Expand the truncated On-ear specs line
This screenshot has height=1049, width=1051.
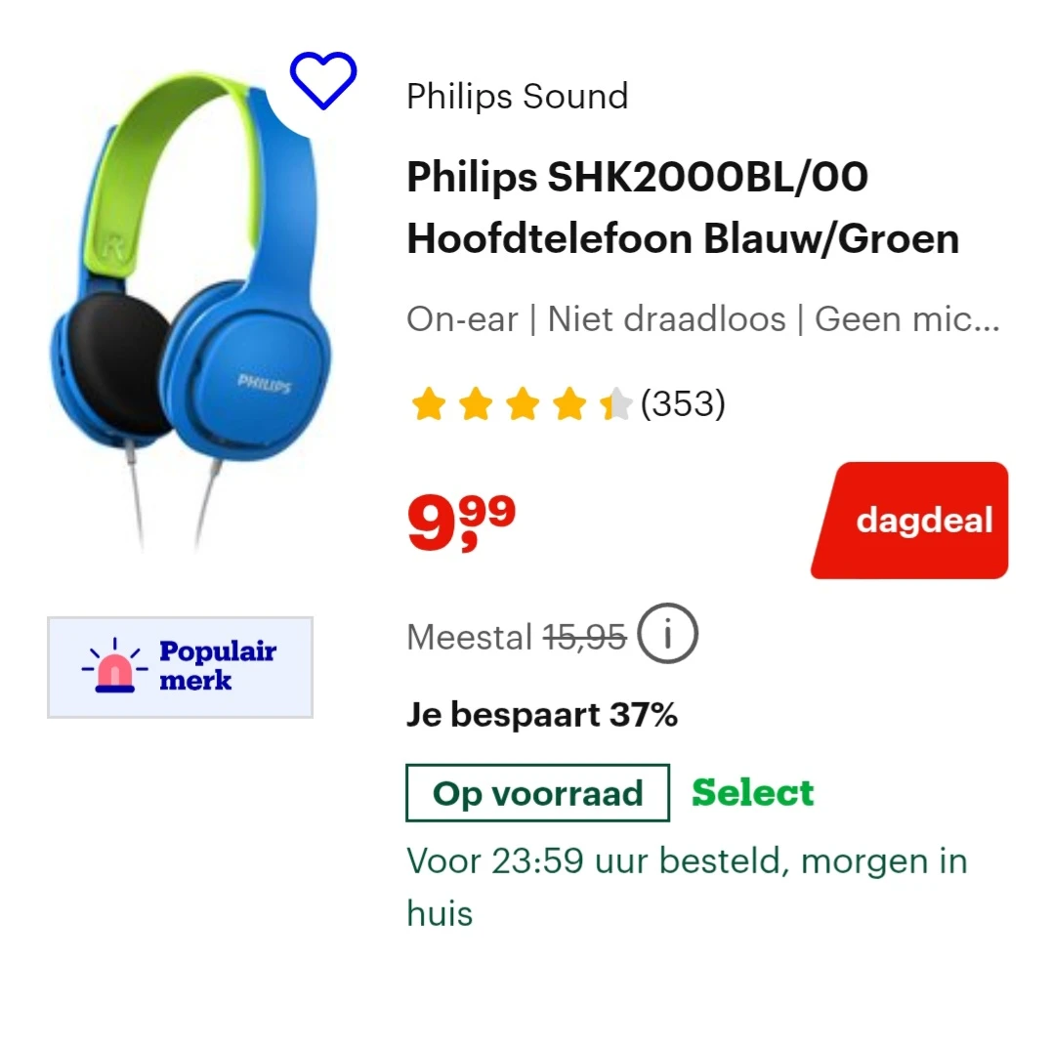[x=703, y=319]
